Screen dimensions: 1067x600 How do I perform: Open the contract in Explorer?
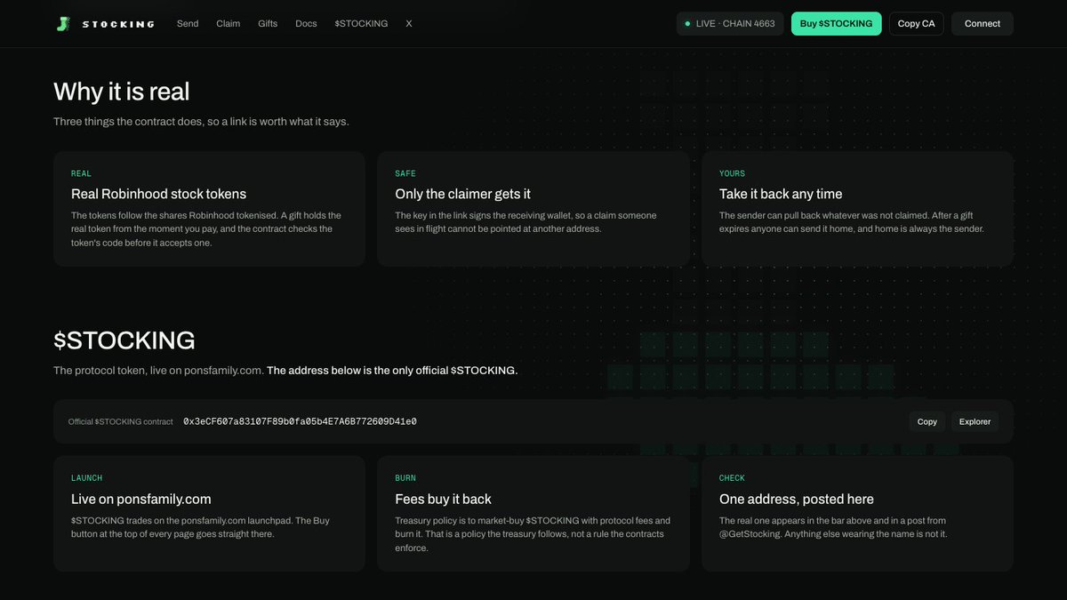point(975,421)
